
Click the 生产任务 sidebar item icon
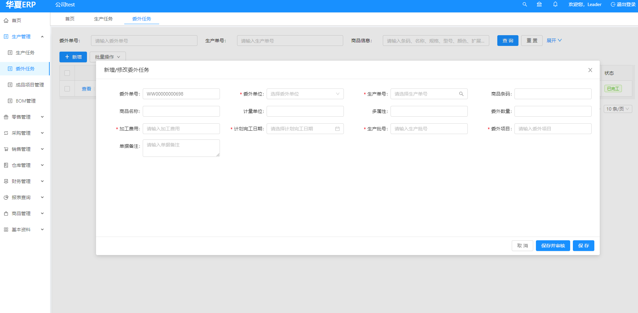point(10,53)
